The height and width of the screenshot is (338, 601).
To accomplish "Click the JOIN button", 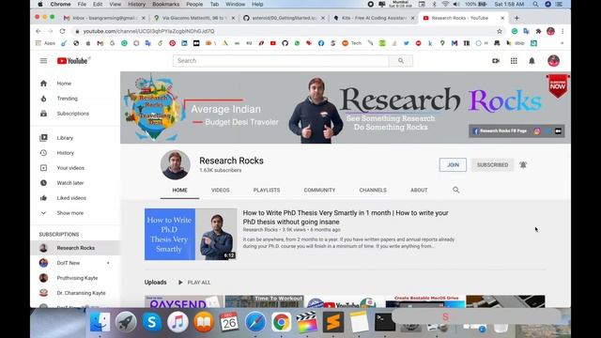I will point(453,165).
